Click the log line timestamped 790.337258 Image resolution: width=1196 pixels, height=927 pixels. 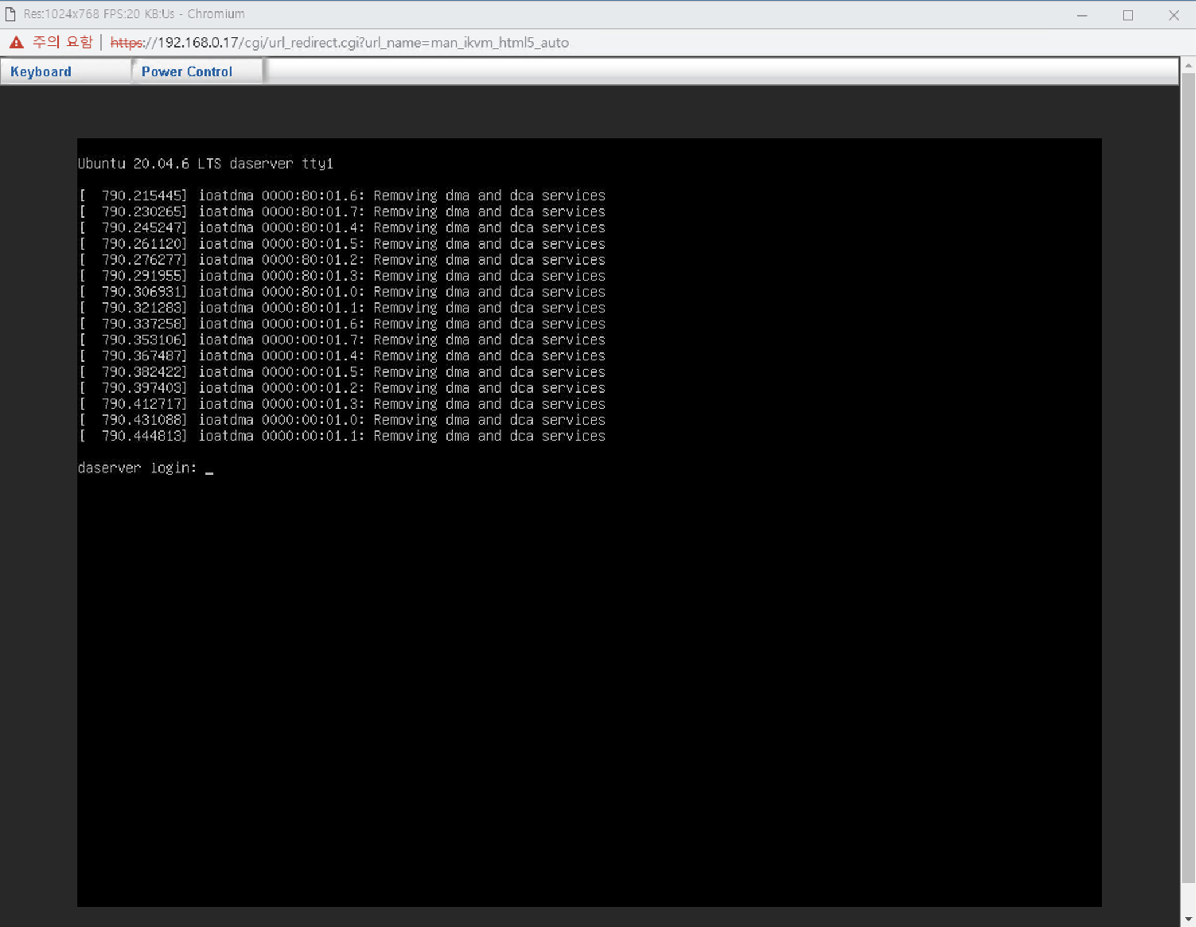[x=342, y=324]
